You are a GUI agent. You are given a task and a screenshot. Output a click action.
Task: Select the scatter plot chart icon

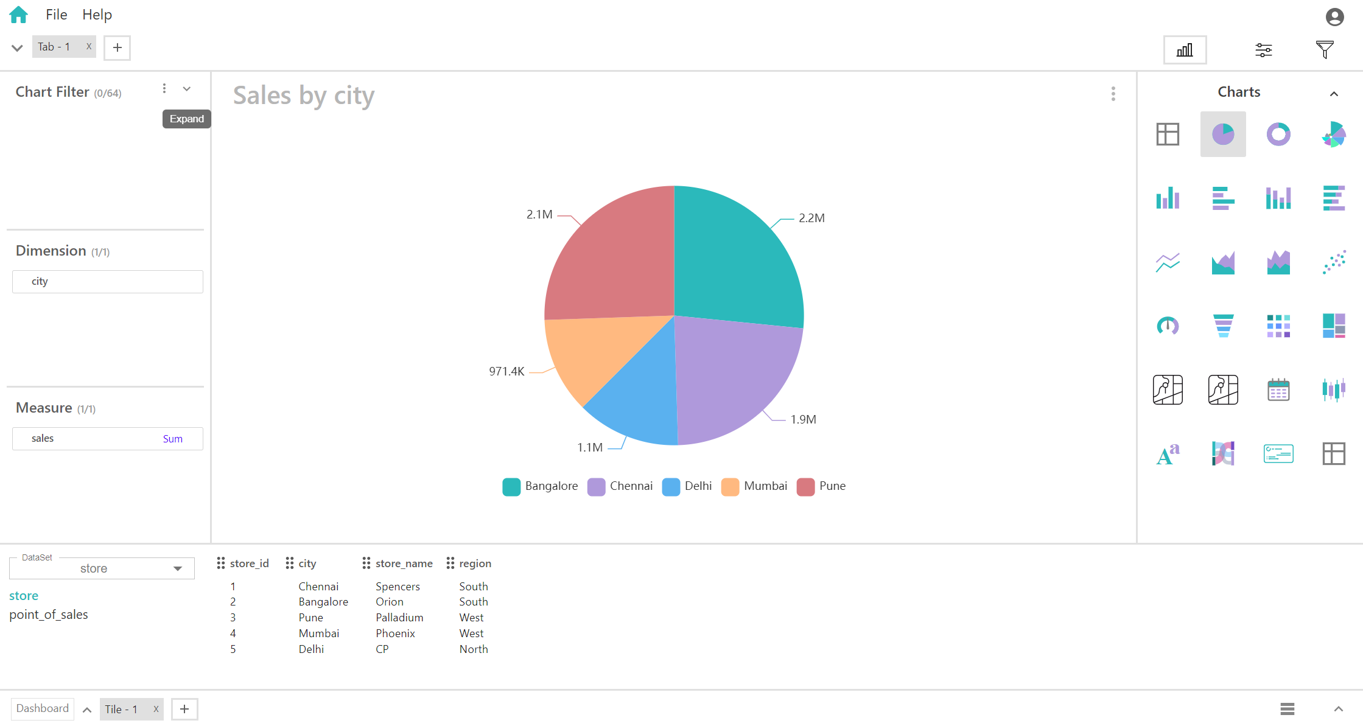pyautogui.click(x=1333, y=262)
